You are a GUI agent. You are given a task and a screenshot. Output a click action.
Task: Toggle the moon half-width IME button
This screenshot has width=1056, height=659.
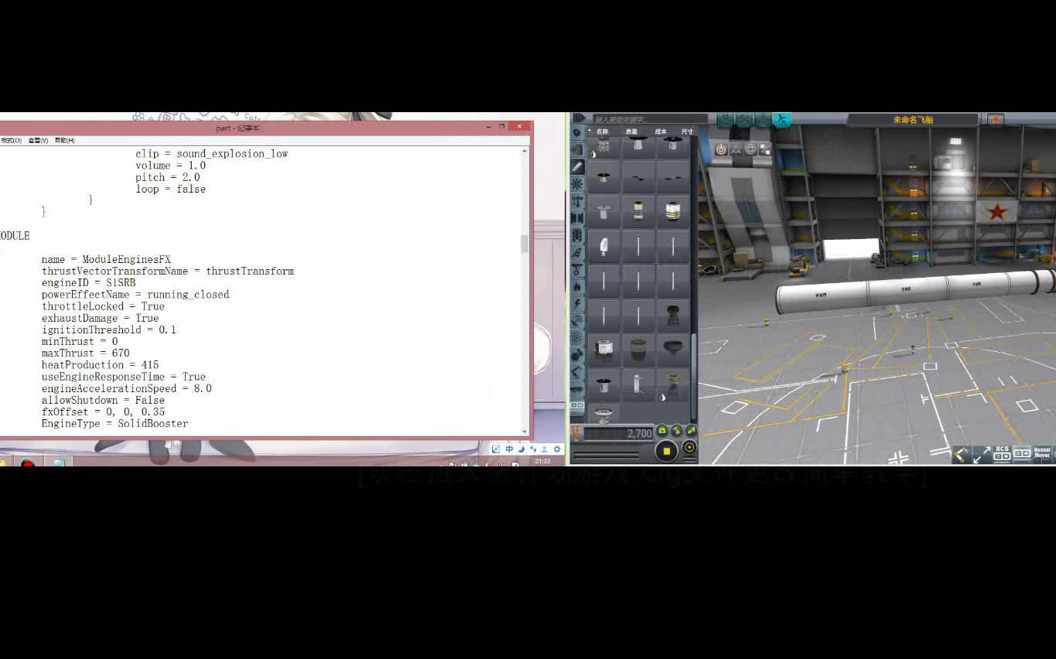pos(521,449)
